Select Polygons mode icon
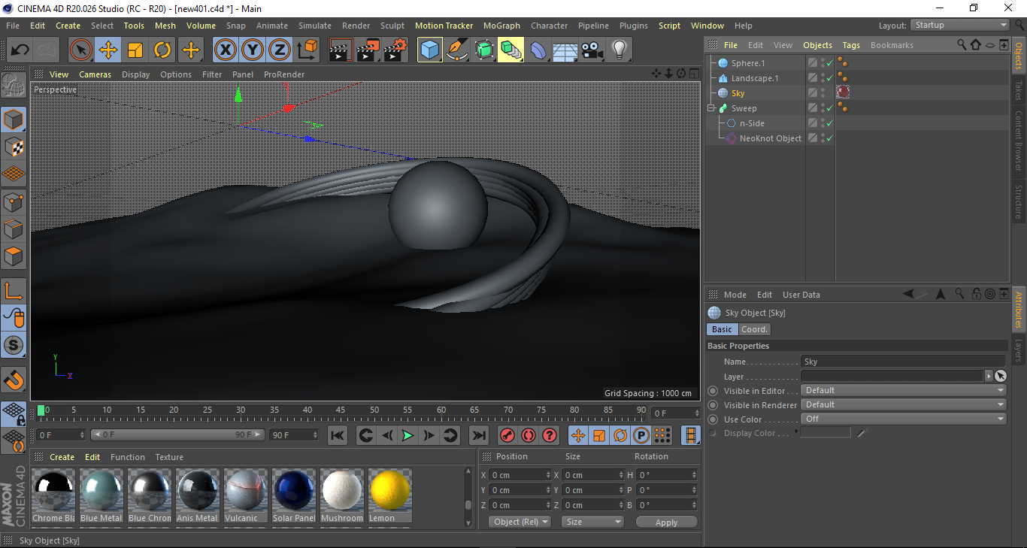This screenshot has width=1027, height=548. pyautogui.click(x=14, y=256)
